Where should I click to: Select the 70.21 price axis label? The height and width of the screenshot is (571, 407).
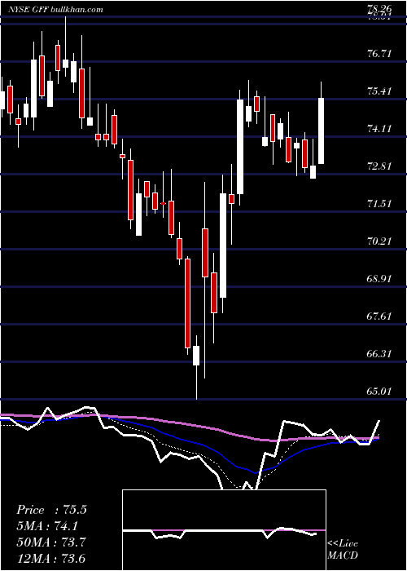379,241
